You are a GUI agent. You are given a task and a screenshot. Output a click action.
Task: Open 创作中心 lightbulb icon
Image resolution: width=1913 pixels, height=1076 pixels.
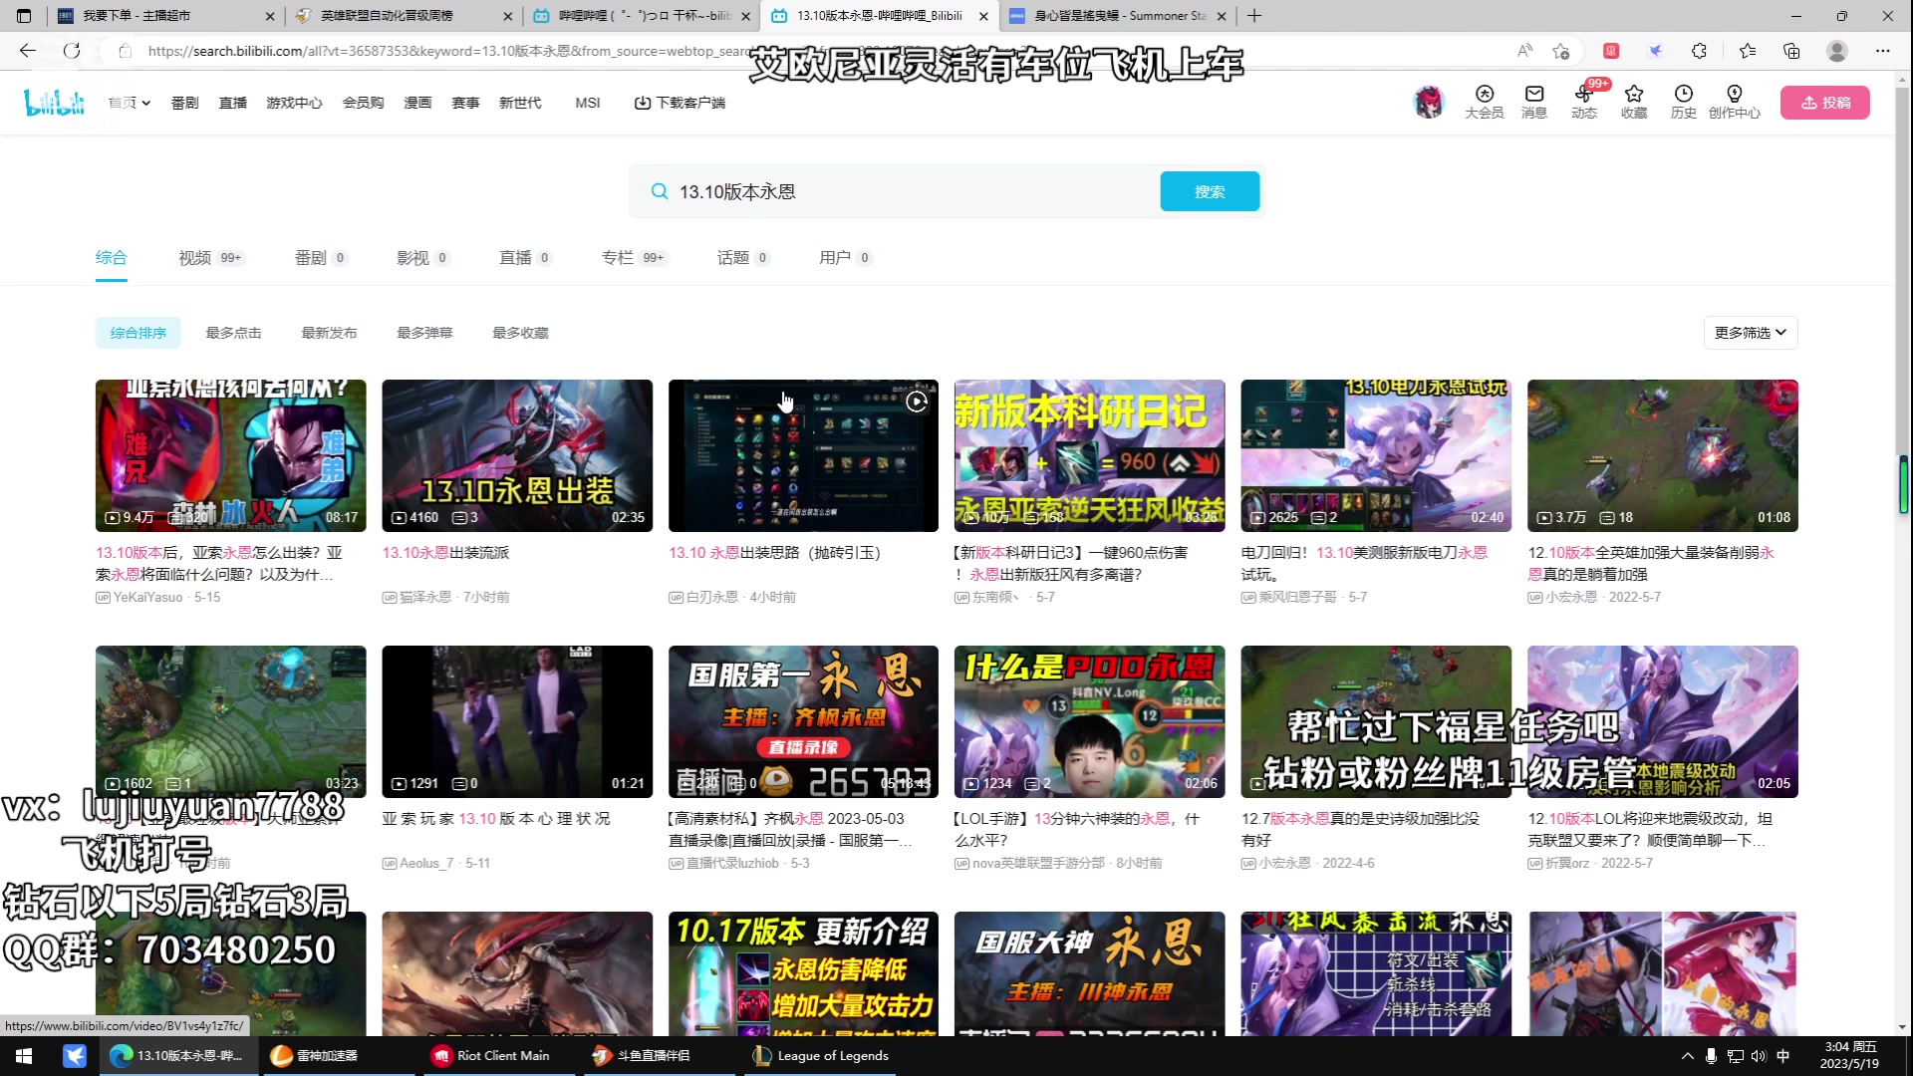click(x=1735, y=102)
